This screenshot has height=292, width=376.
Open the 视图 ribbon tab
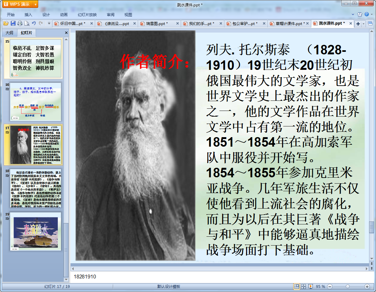point(128,15)
